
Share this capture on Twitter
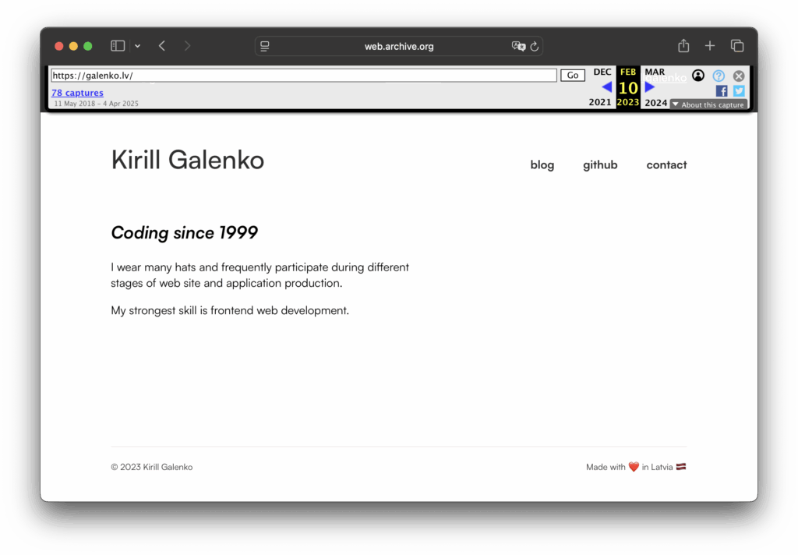click(x=739, y=91)
